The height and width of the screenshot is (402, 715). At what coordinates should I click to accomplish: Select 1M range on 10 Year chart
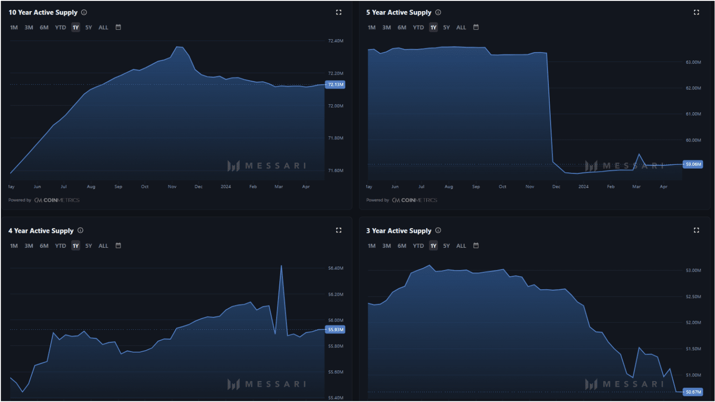(14, 27)
